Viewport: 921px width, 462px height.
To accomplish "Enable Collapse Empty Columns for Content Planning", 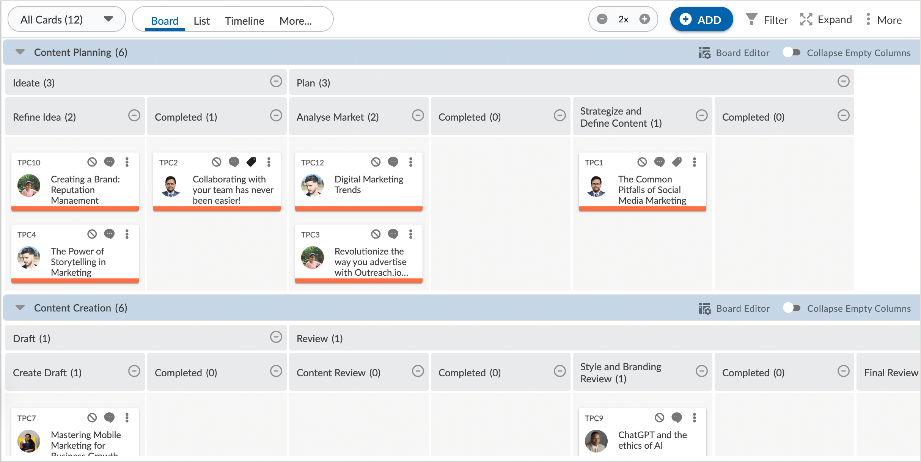I will click(x=792, y=52).
